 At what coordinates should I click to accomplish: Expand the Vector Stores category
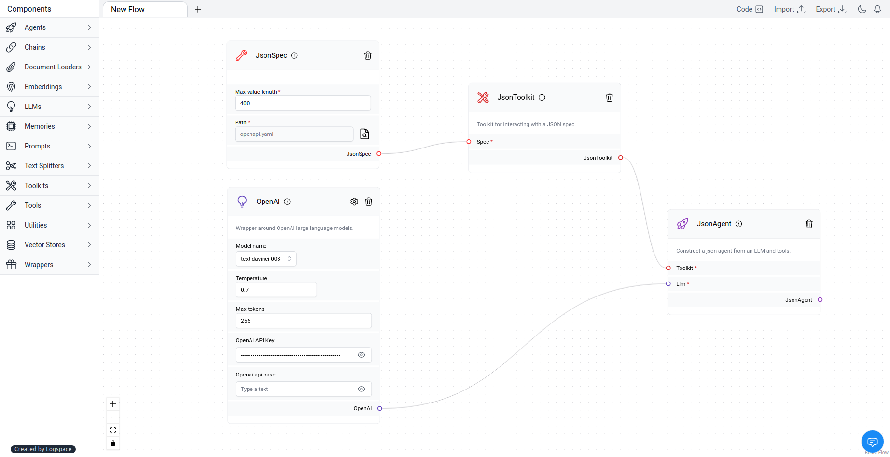coord(49,245)
